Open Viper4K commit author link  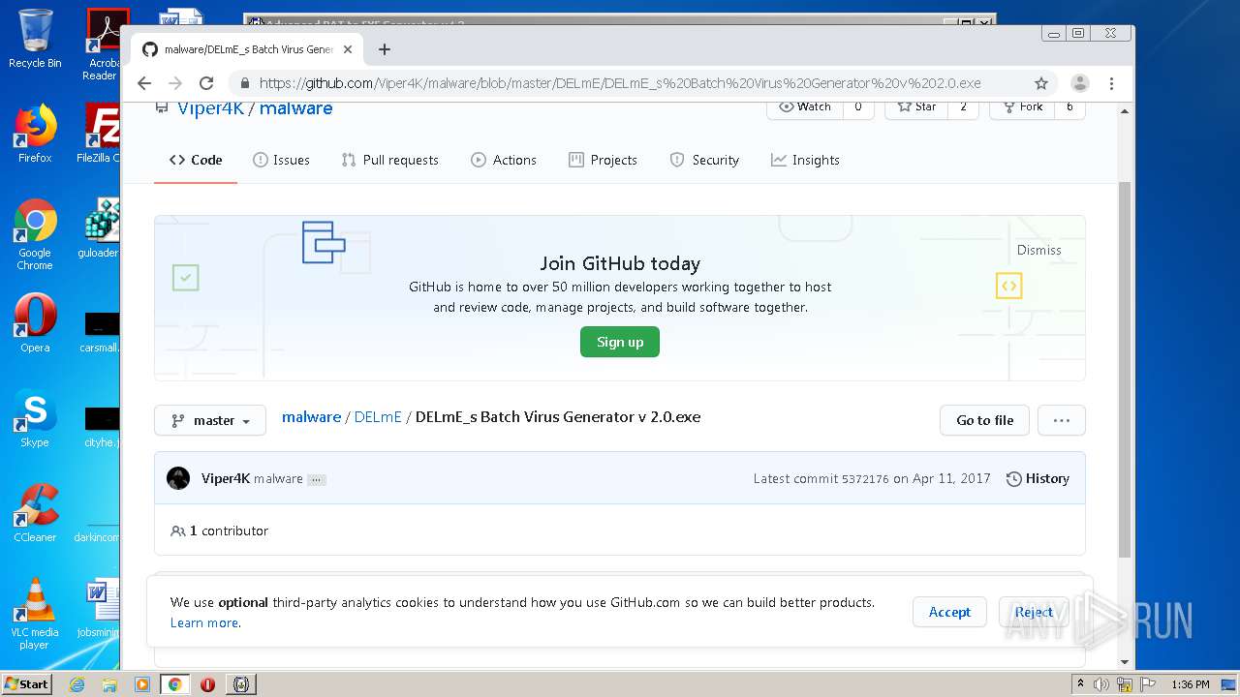[x=226, y=478]
